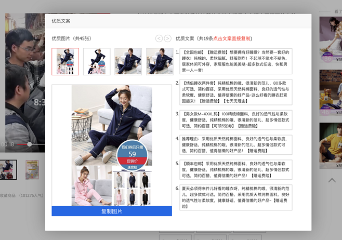This screenshot has width=342, height=240.
Task: Copy text 2 starting with 情侣睡衣两件套
Action: tap(236, 92)
